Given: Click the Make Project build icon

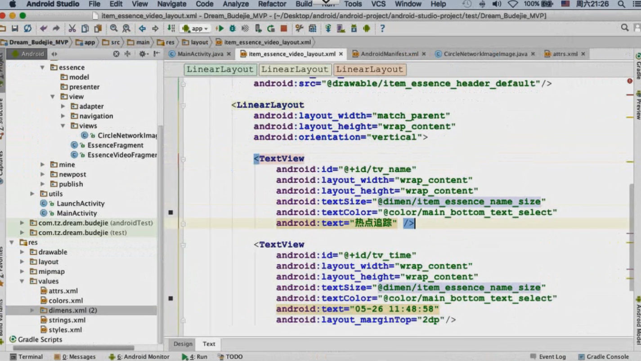Looking at the screenshot, I should coord(171,28).
